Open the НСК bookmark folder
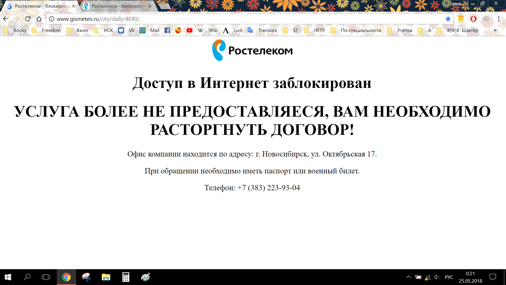506x285 pixels. click(x=103, y=30)
